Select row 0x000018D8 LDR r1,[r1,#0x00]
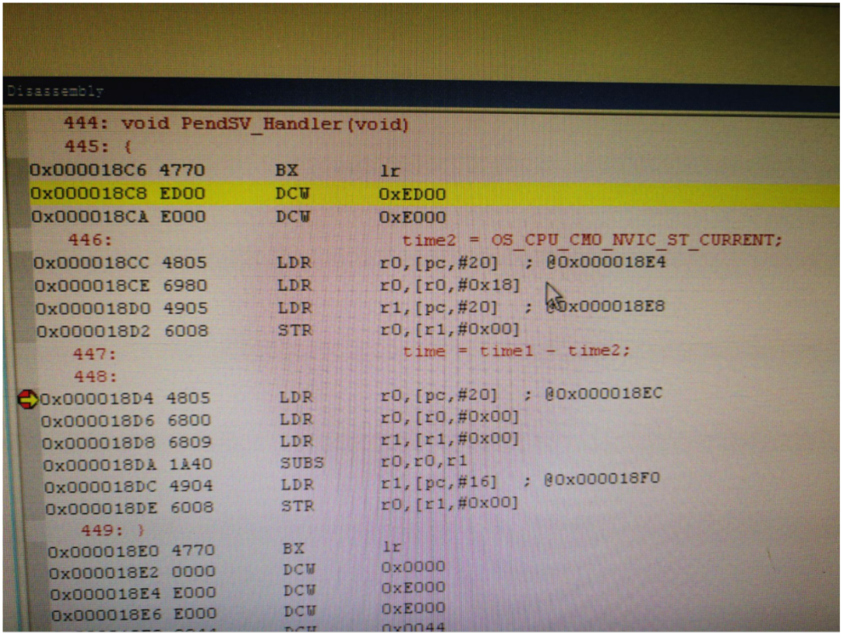Image resolution: width=844 pixels, height=634 pixels. [281, 441]
